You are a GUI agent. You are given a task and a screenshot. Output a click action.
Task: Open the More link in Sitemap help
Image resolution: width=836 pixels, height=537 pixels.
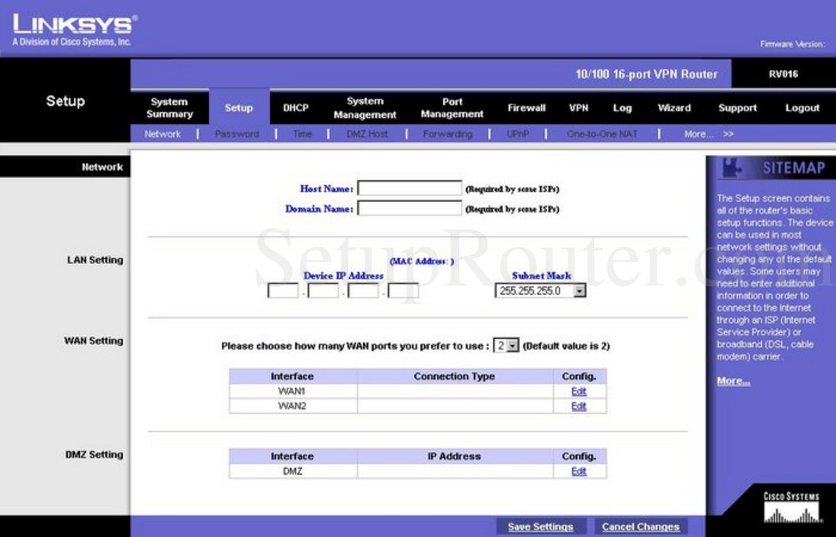[733, 381]
